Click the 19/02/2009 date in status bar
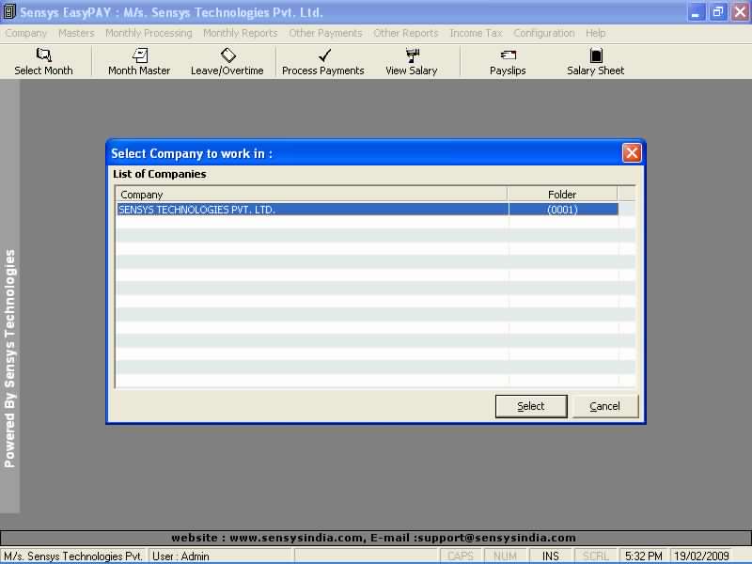752x564 pixels. coord(701,556)
